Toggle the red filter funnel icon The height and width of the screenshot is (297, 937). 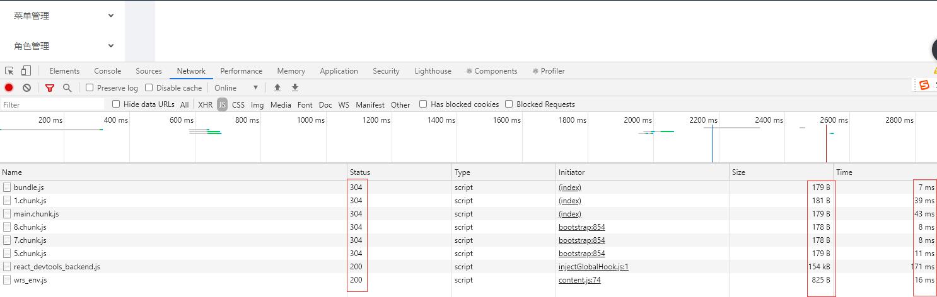tap(50, 88)
